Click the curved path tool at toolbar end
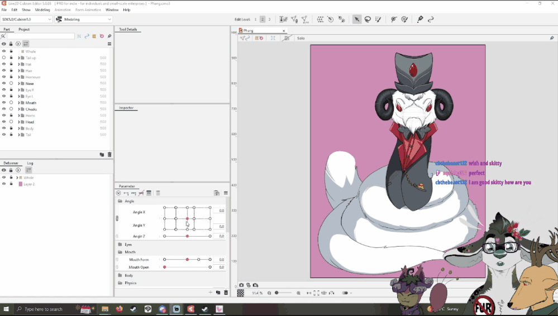Image resolution: width=558 pixels, height=316 pixels. tap(431, 19)
